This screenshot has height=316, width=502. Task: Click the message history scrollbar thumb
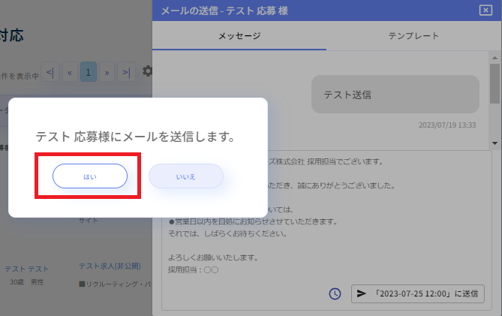494,83
